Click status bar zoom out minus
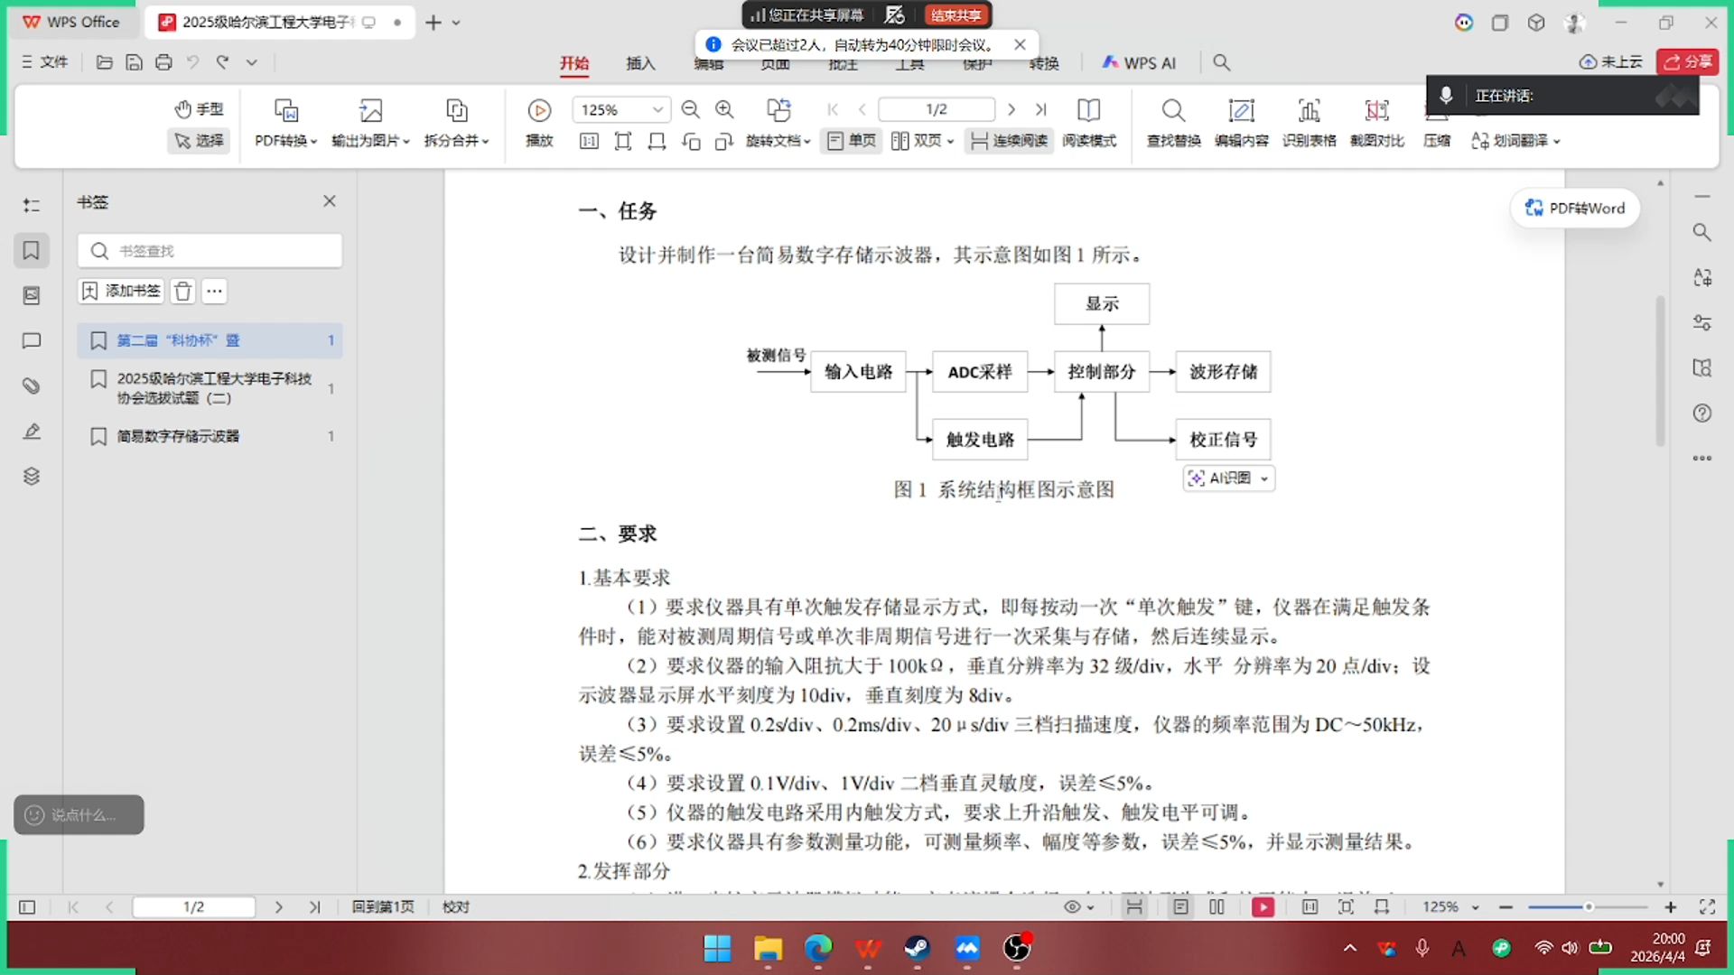 pos(1506,906)
